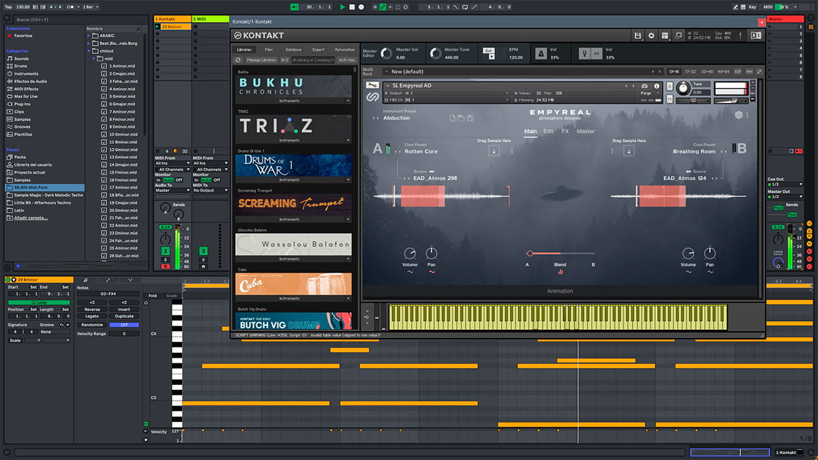Open Bukhu Chronicles Instruments dropdown
This screenshot has width=818, height=460.
(x=293, y=101)
